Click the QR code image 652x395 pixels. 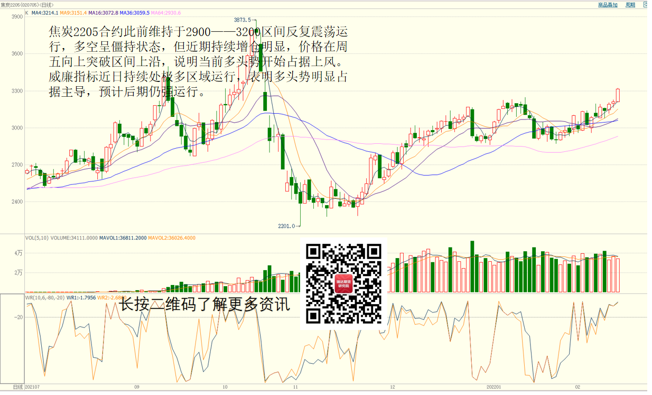pos(344,283)
